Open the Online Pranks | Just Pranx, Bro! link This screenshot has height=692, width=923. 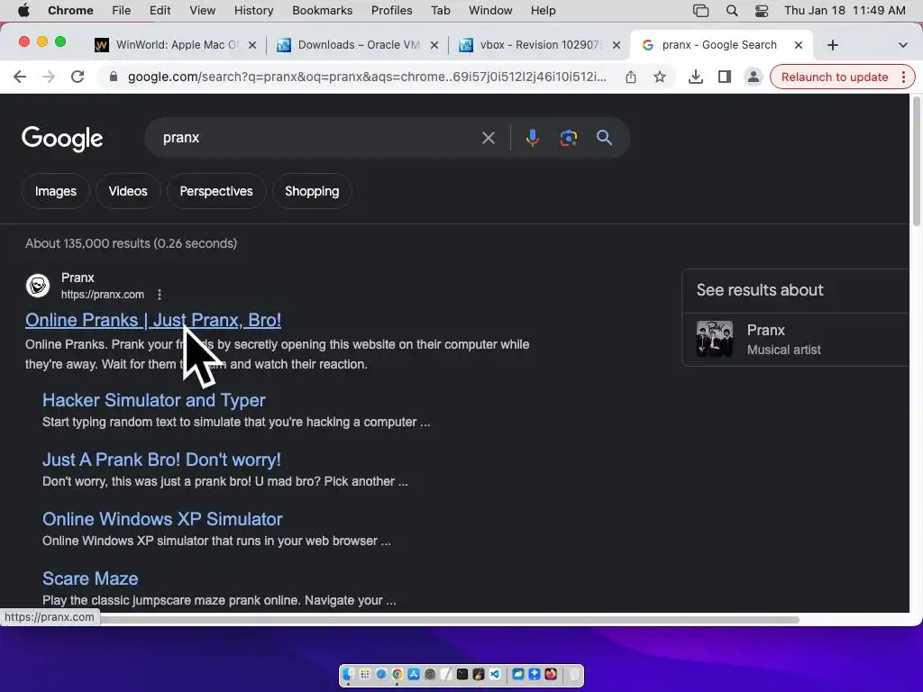153,320
